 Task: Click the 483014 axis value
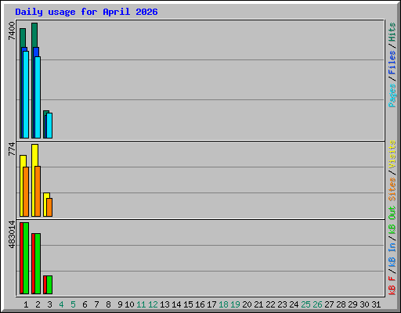[12, 235]
